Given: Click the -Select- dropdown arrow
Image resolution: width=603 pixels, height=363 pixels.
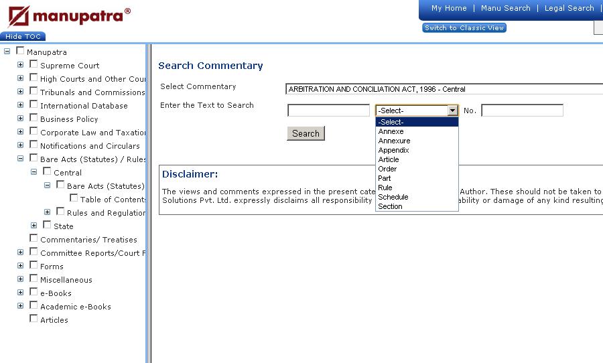Looking at the screenshot, I should coord(453,111).
